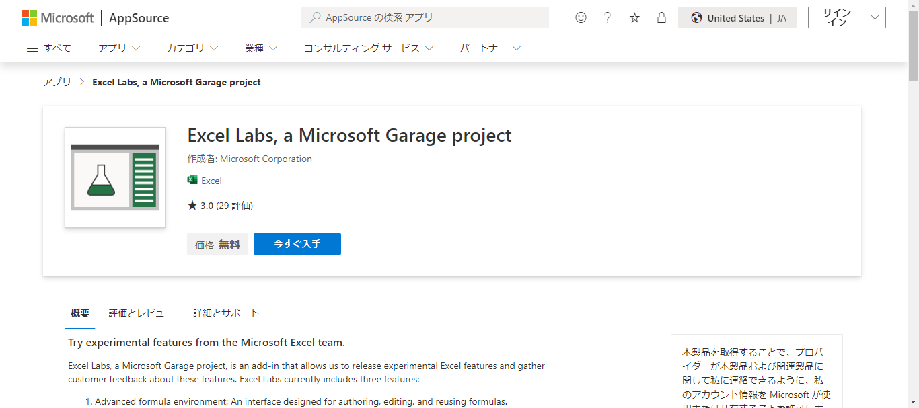Open the 詳細とサポート tab
Image resolution: width=919 pixels, height=408 pixels.
[226, 313]
